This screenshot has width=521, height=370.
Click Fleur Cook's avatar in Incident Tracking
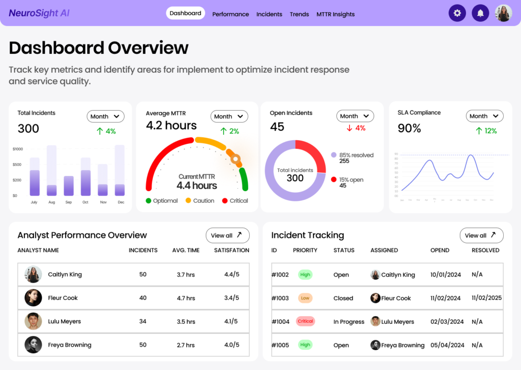click(x=375, y=298)
